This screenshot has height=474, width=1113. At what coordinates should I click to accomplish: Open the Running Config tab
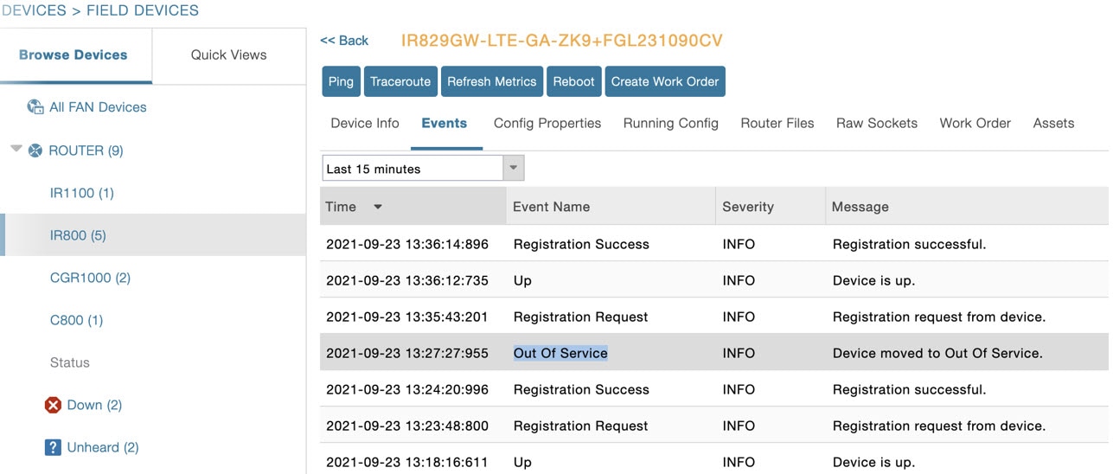[671, 123]
